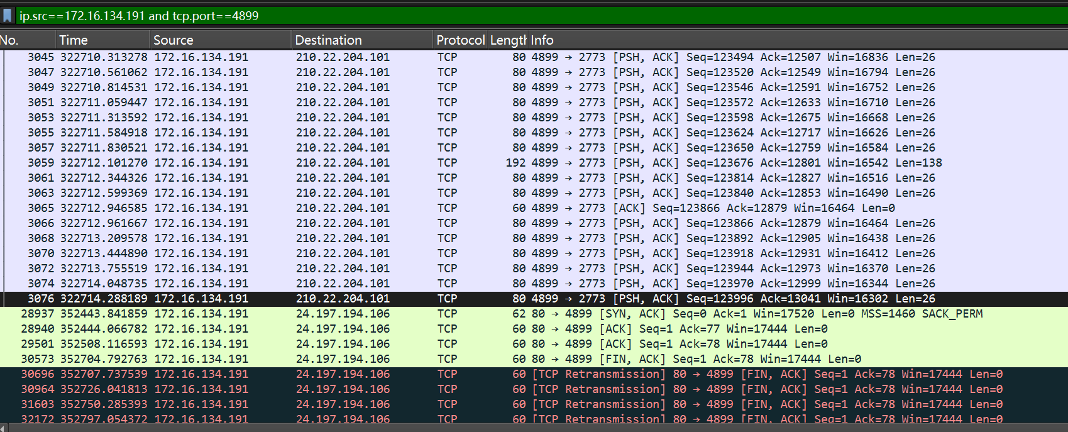Click destination 210.22.204.101 in packet 3045

coord(343,57)
